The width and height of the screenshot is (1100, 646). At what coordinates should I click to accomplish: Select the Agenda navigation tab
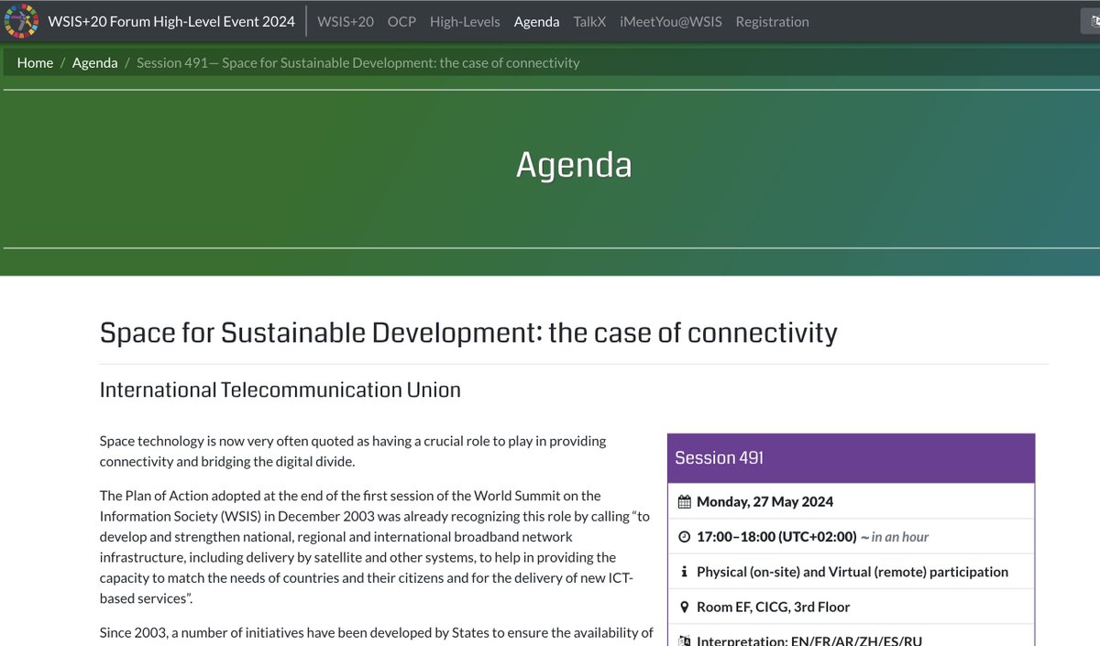point(537,21)
